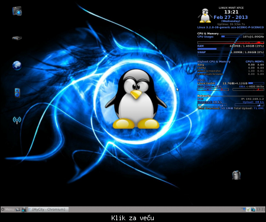The width and height of the screenshot is (266, 222).
Task: Click the blue network tray icon
Action: point(244,210)
